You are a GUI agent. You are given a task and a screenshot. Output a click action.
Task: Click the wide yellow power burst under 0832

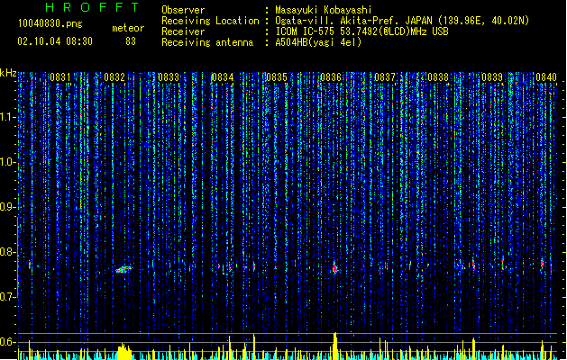[124, 352]
